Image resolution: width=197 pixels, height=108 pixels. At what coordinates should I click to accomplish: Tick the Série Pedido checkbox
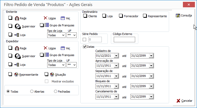coord(85,40)
